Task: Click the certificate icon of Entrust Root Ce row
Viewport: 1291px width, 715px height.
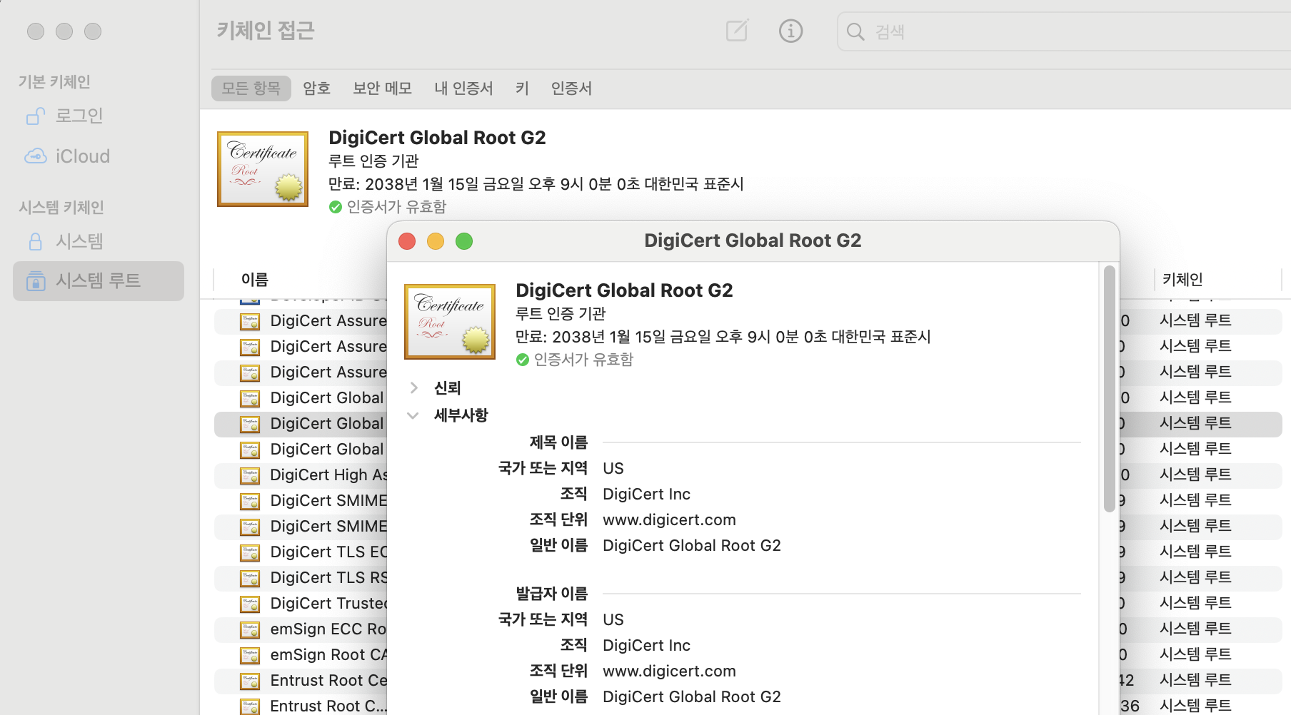Action: point(250,681)
